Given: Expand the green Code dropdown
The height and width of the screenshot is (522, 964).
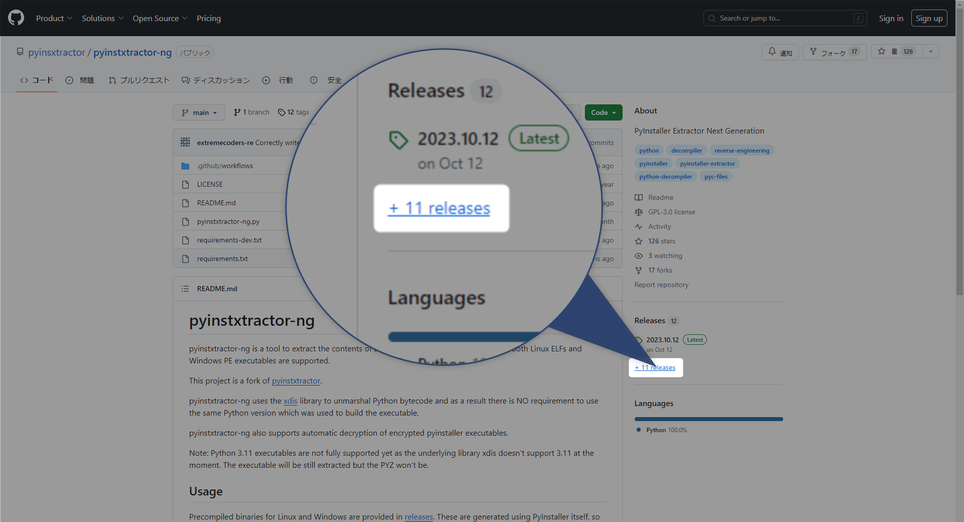Looking at the screenshot, I should tap(603, 112).
